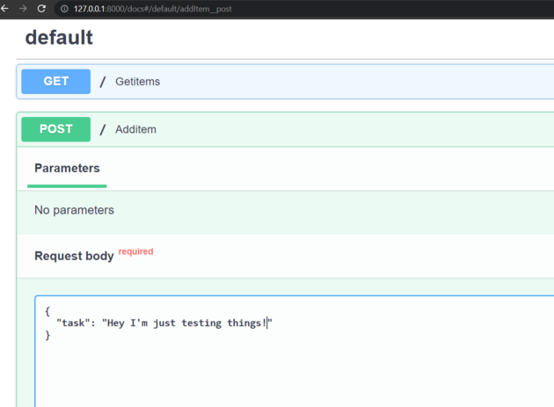Click the Additem endpoint summary
This screenshot has width=554, height=407.
(135, 129)
